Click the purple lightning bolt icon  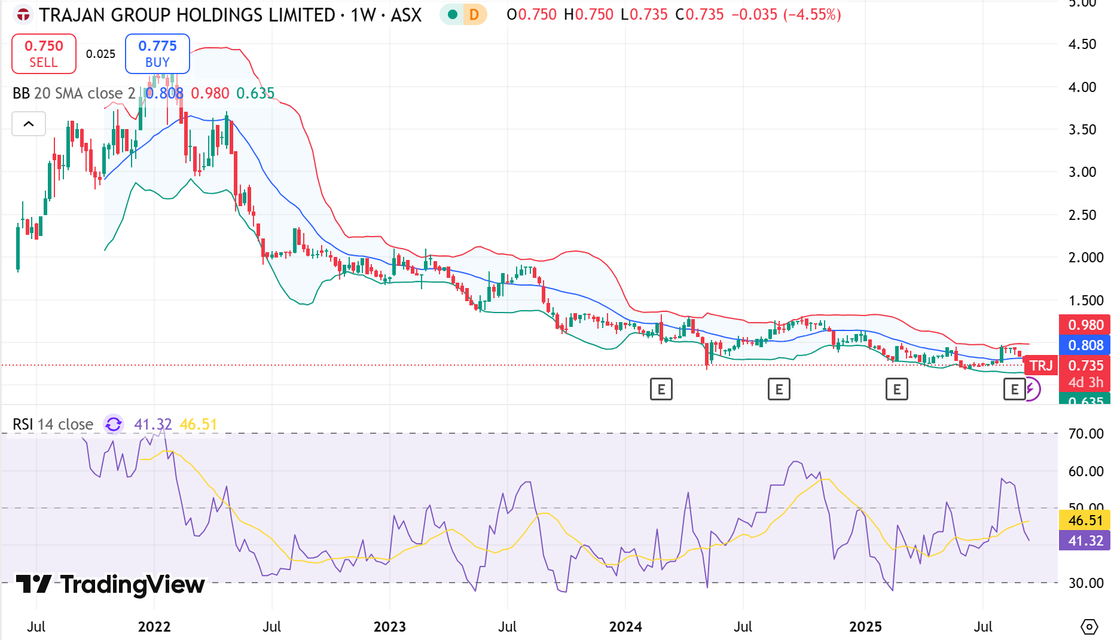tap(1031, 390)
